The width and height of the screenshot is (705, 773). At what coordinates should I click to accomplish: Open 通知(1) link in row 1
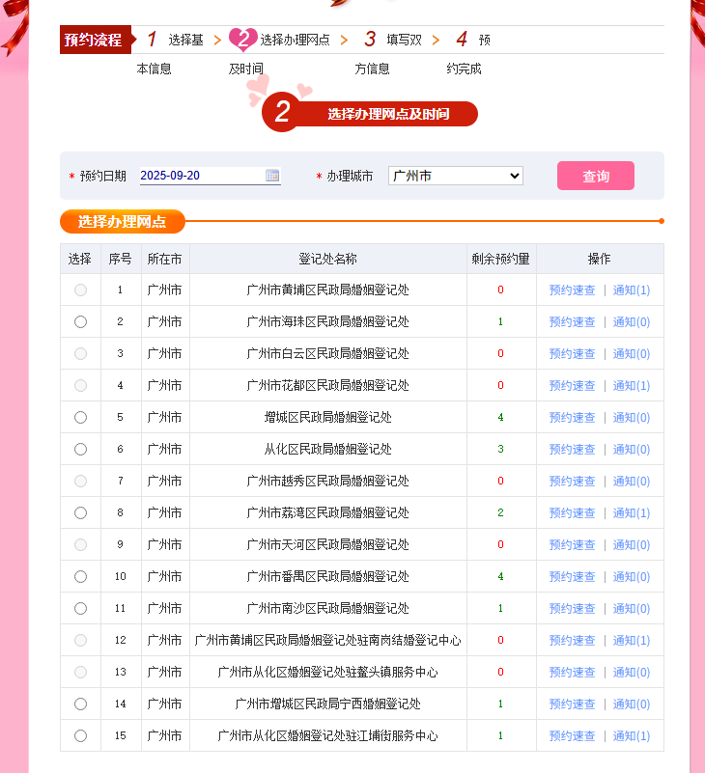click(x=632, y=290)
